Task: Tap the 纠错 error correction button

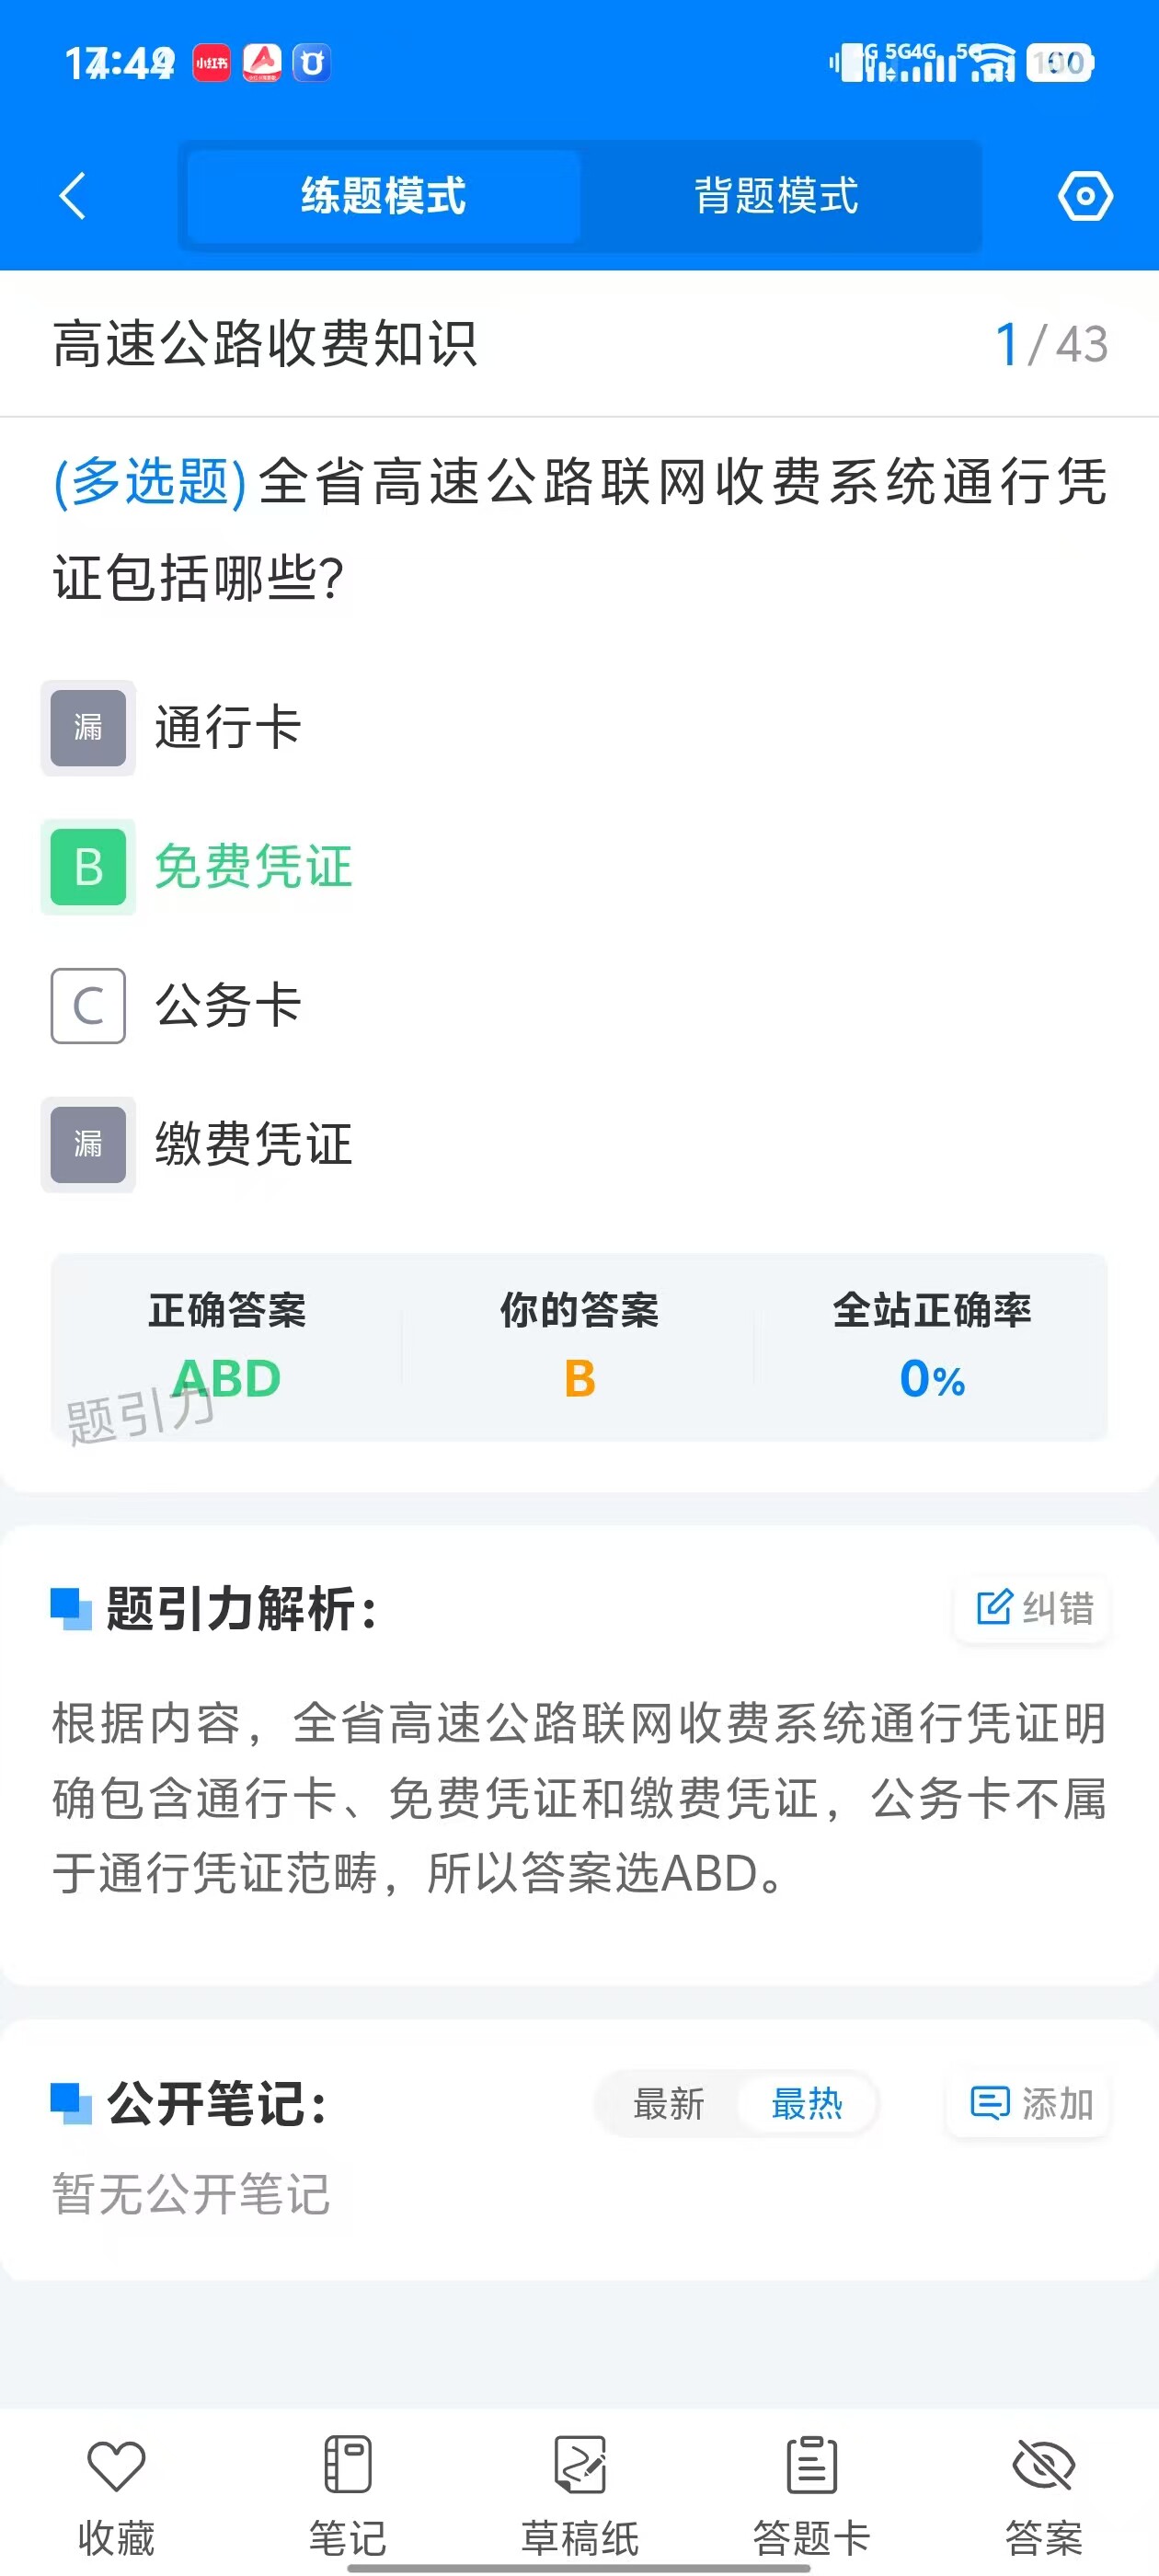Action: pos(1033,1608)
